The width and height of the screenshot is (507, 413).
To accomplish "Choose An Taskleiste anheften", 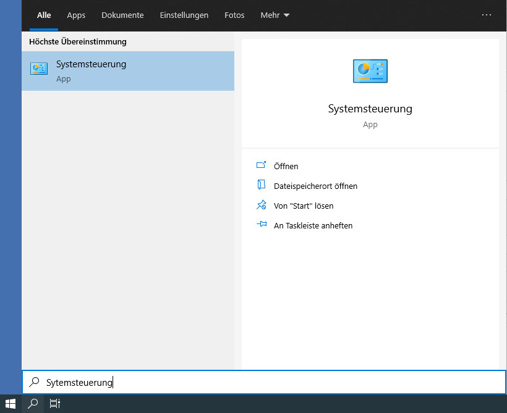I will [x=313, y=225].
